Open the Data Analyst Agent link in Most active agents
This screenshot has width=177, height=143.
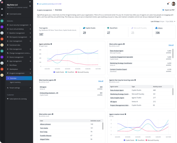(x=117, y=51)
